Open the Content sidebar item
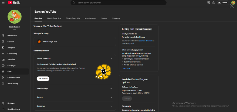Viewport: 237px width, 112px height. click(x=15, y=42)
